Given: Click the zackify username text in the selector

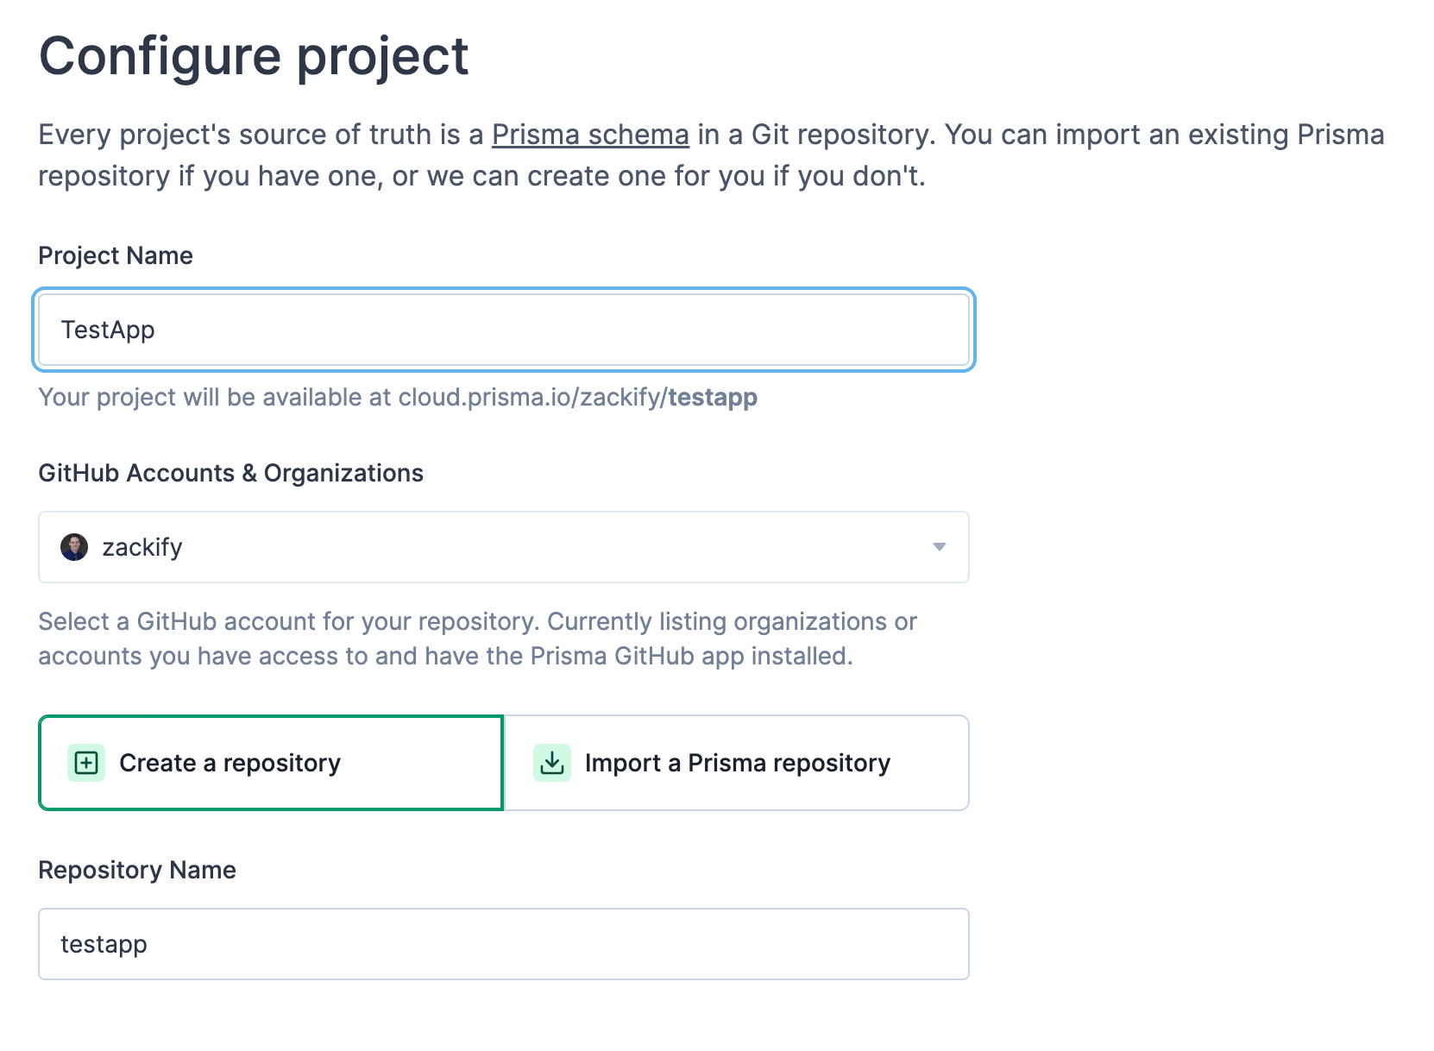Looking at the screenshot, I should click(143, 547).
